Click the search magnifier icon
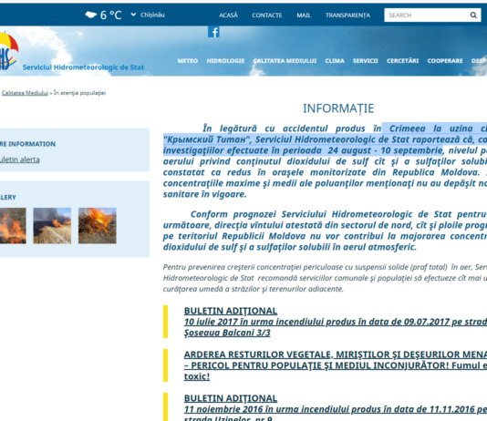 click(x=473, y=15)
